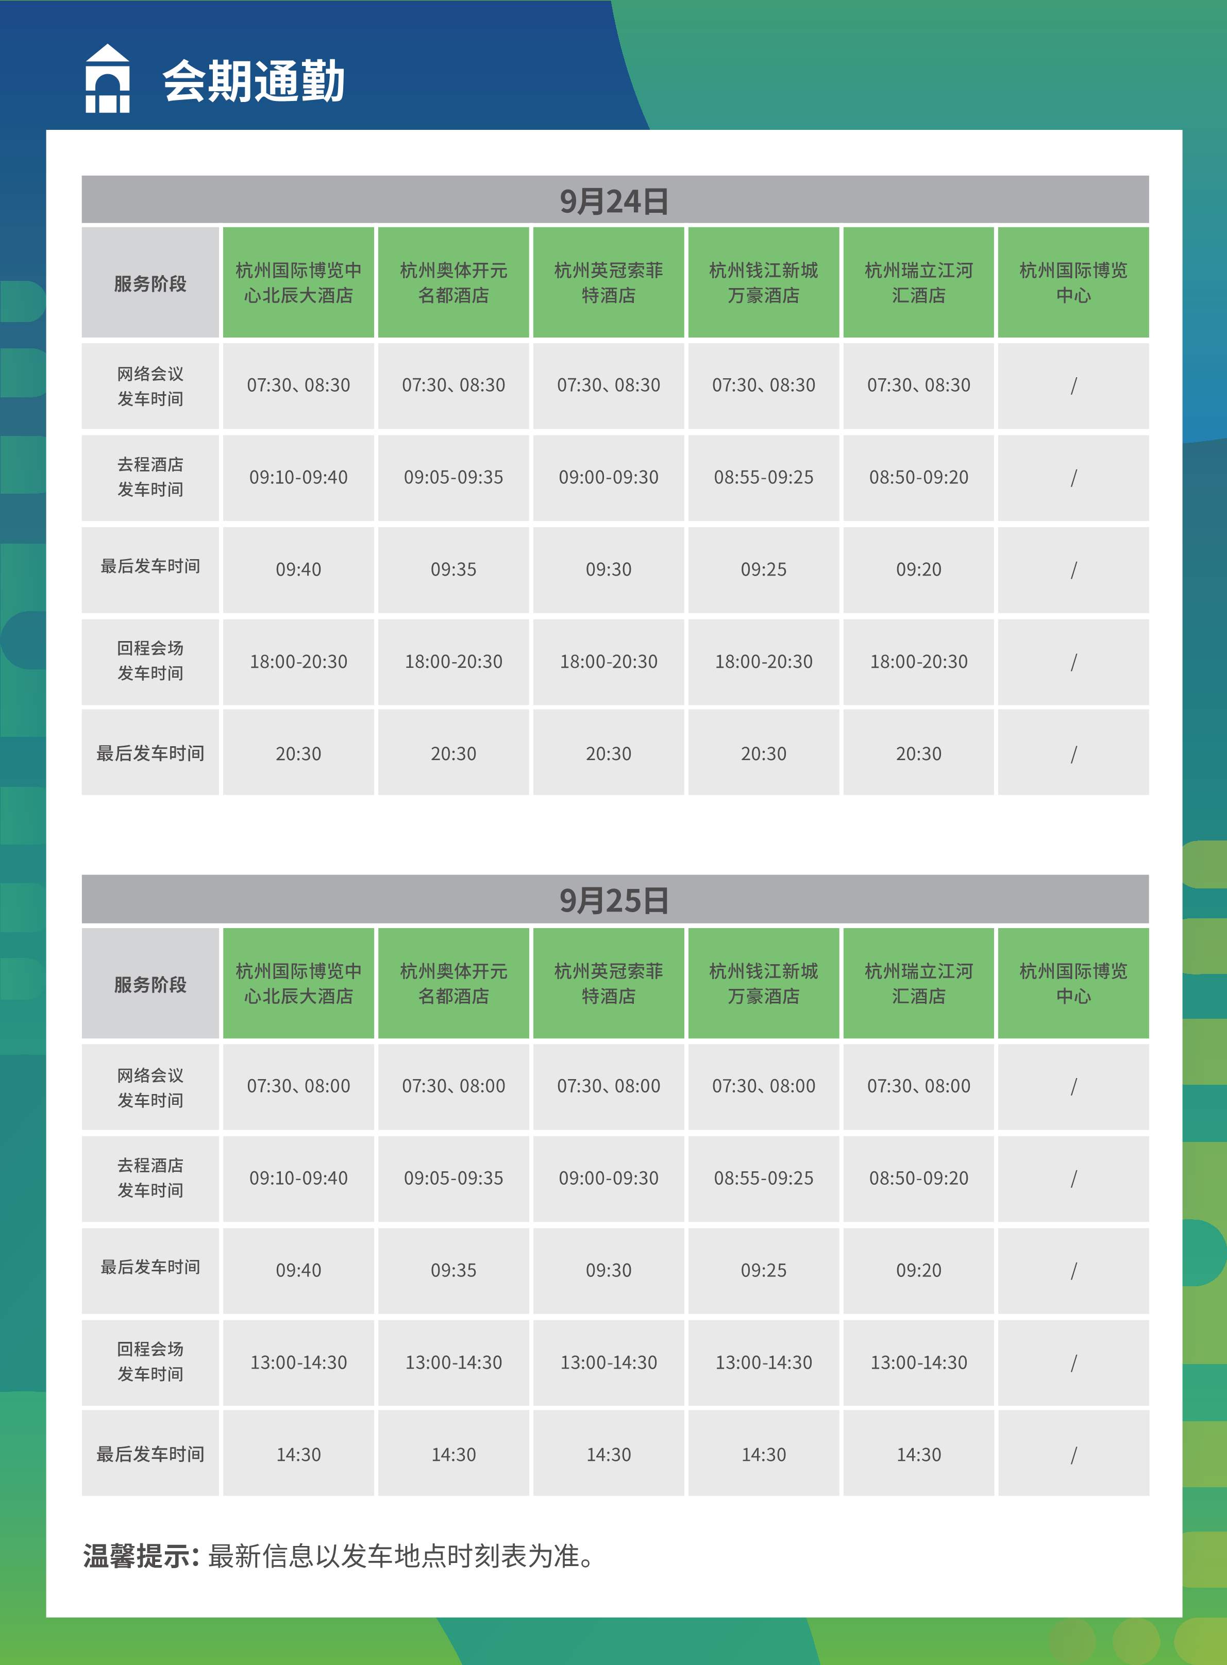Screen dimensions: 1227x1665
Task: Click 杭州钱江新城万豪酒店 column header under 9月24日
Action: tap(764, 283)
